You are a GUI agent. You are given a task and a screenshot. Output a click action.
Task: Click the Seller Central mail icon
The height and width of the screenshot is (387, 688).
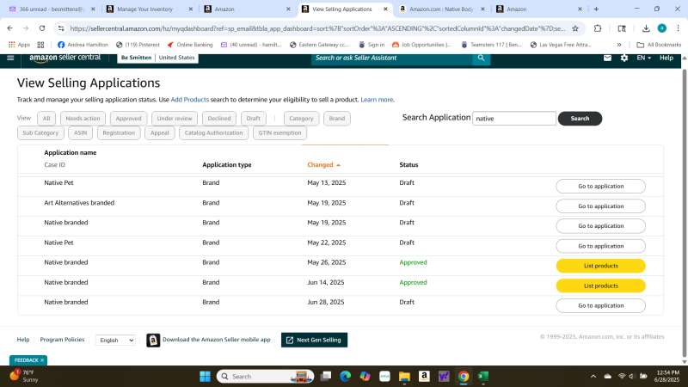click(x=607, y=58)
